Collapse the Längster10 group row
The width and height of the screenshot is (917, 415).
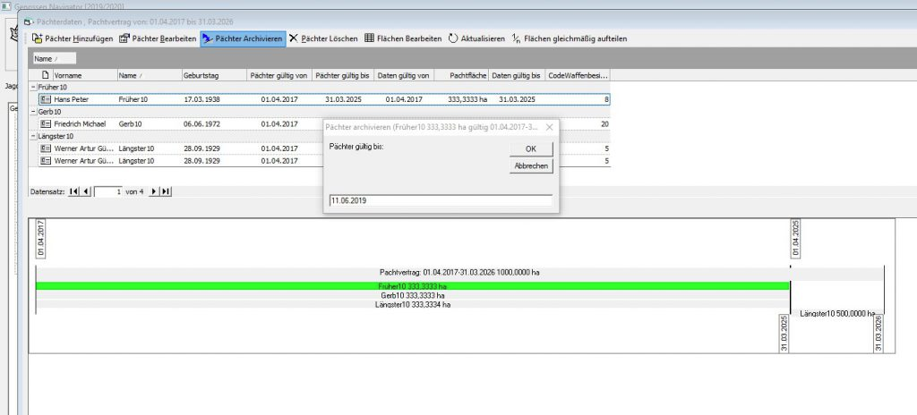[x=33, y=136]
